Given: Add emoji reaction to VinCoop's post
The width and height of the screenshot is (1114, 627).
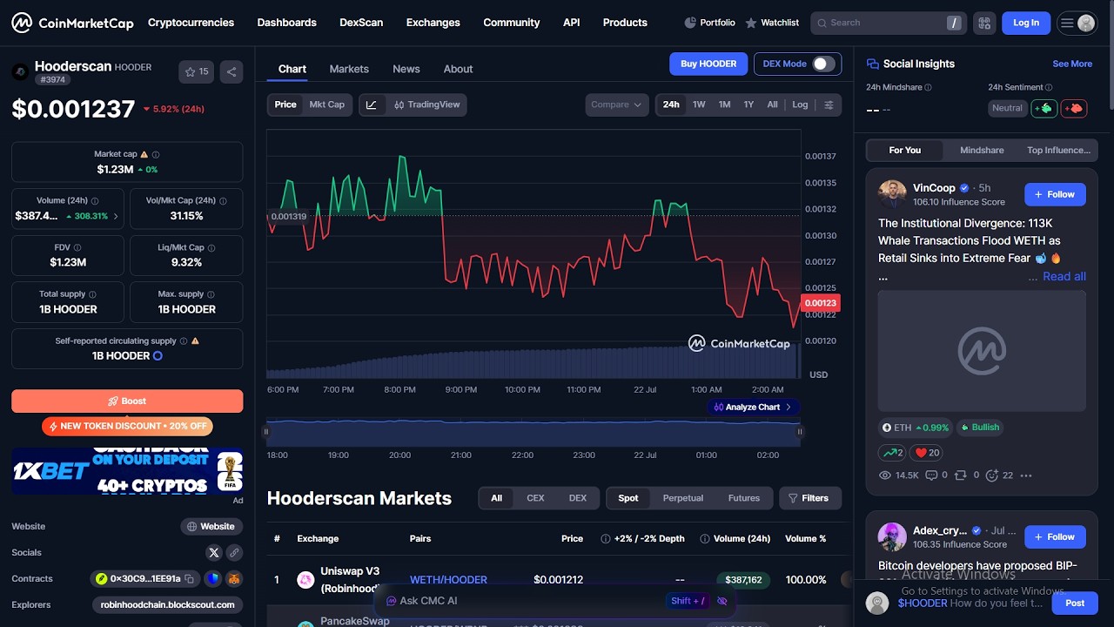Looking at the screenshot, I should click(999, 475).
